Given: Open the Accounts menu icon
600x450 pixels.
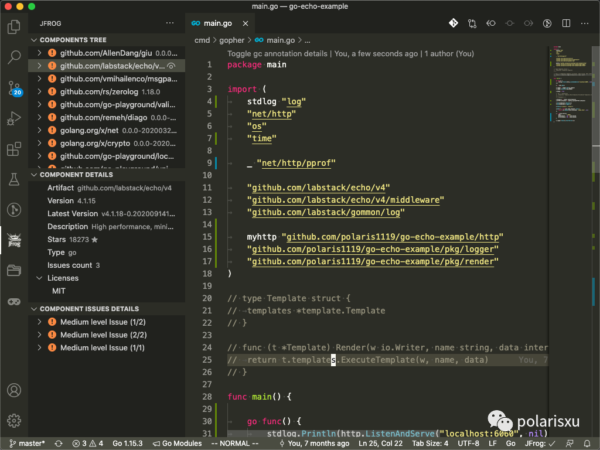Looking at the screenshot, I should (x=14, y=390).
